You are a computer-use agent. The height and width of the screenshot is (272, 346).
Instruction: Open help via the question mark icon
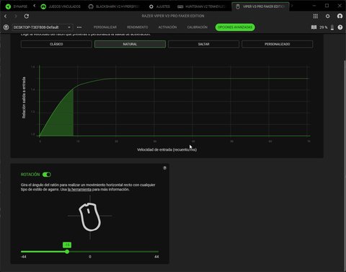pyautogui.click(x=340, y=27)
